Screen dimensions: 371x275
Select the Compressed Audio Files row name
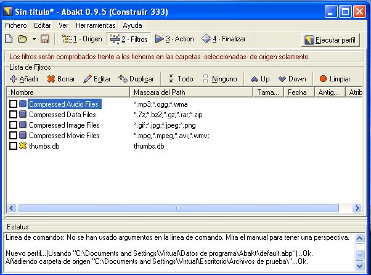[65, 104]
